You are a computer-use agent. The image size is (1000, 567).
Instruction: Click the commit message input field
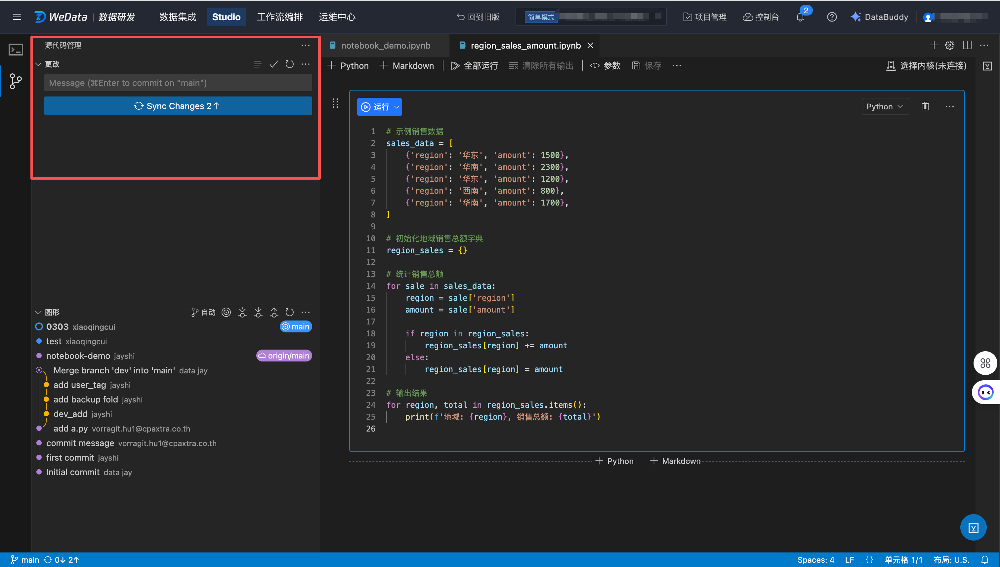pos(178,83)
